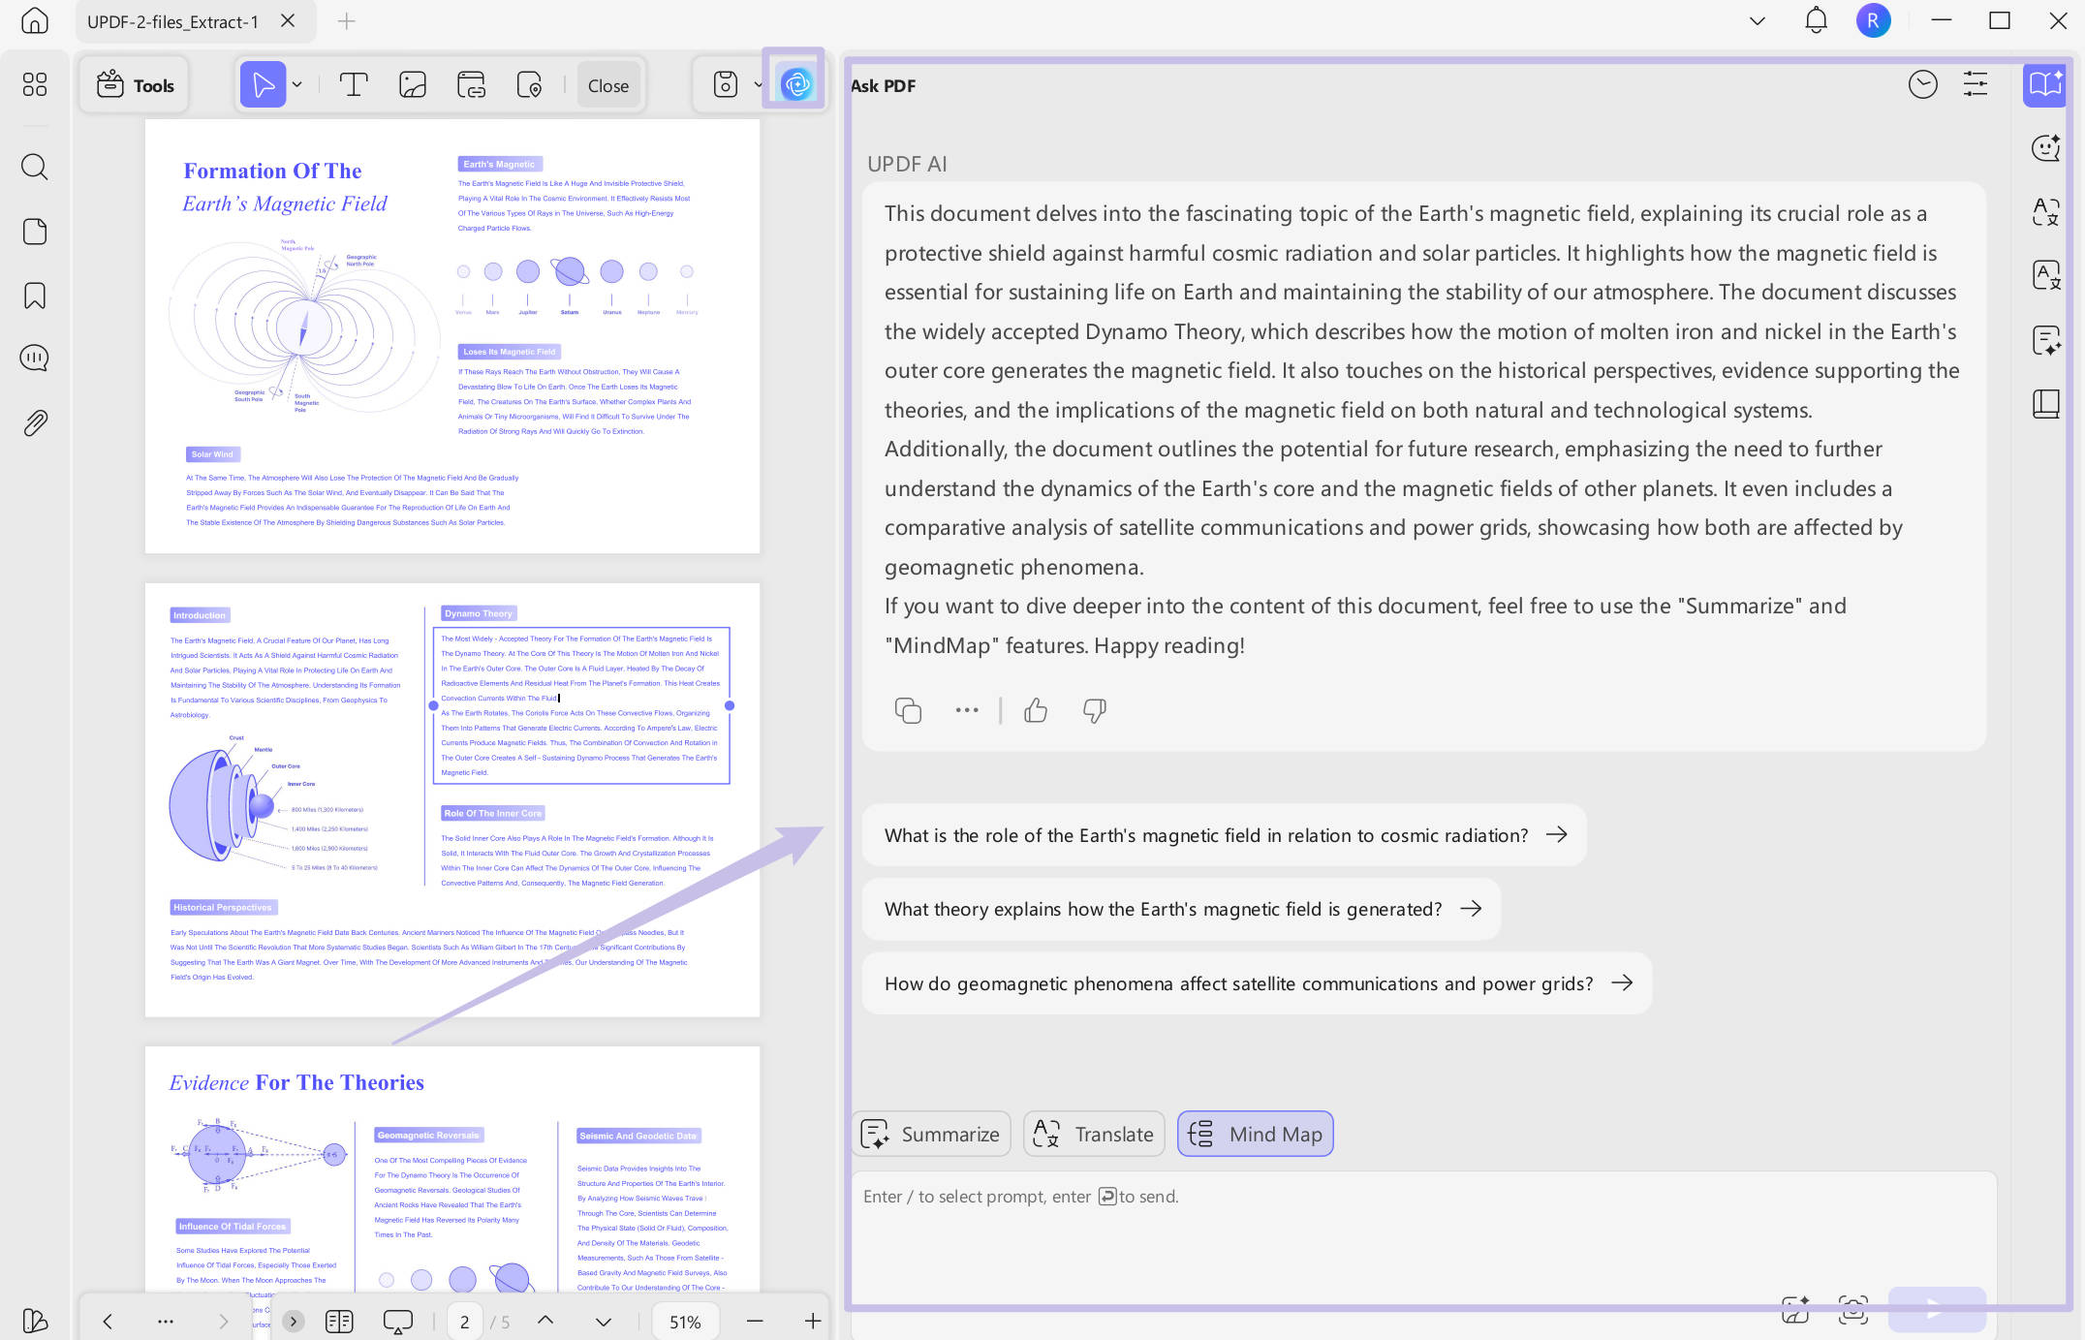Open chat history clock icon in Ask PDF
This screenshot has width=2085, height=1340.
tap(1922, 85)
